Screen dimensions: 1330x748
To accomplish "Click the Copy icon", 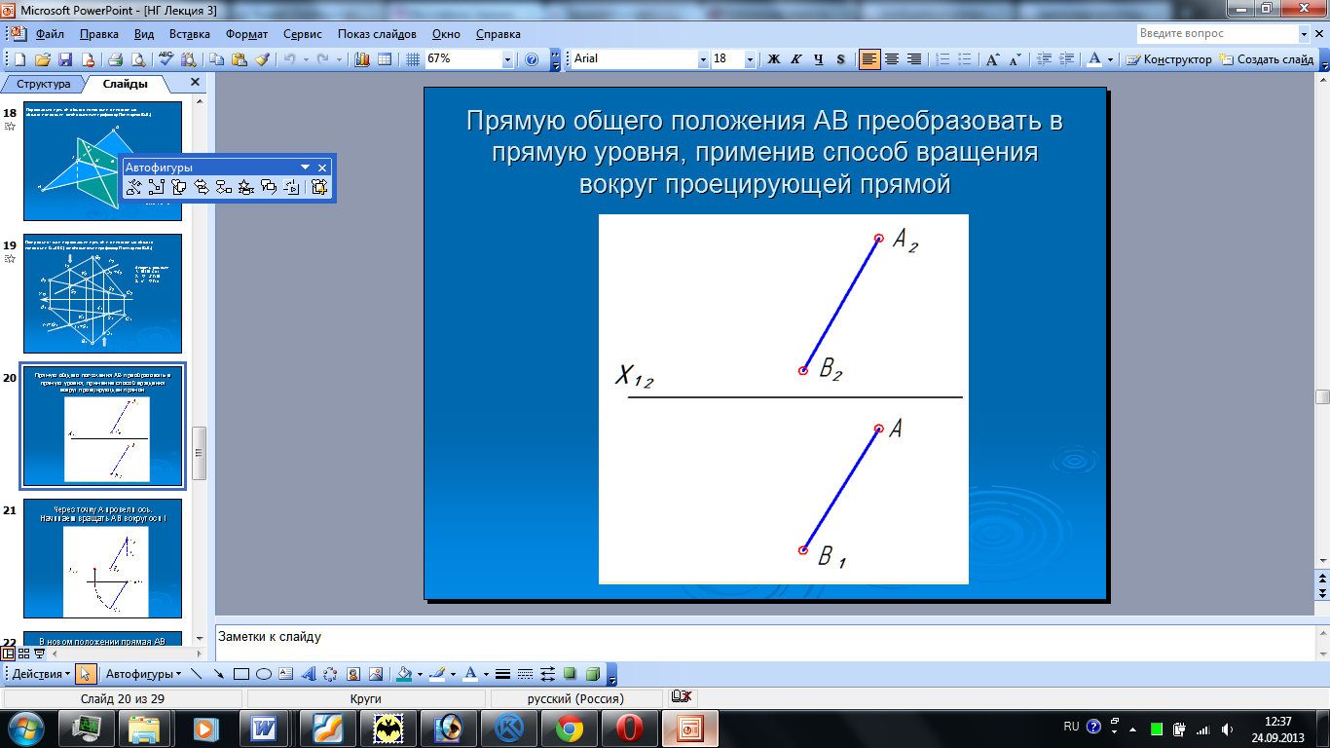I will coord(216,59).
